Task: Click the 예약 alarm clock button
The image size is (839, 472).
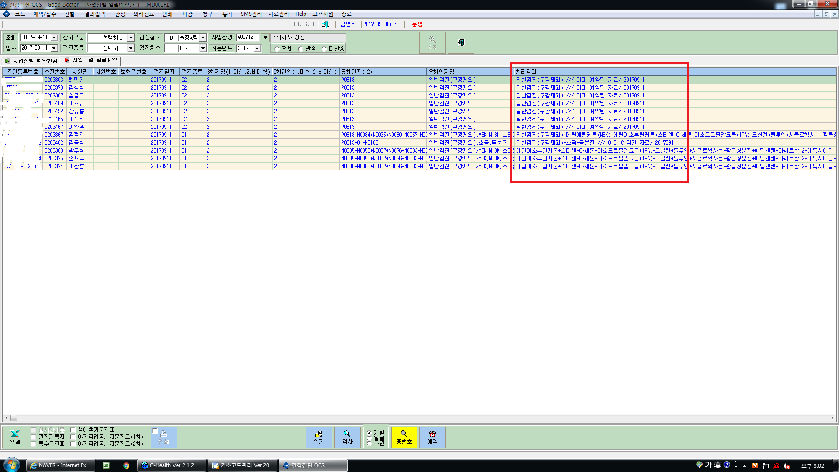Action: point(432,437)
